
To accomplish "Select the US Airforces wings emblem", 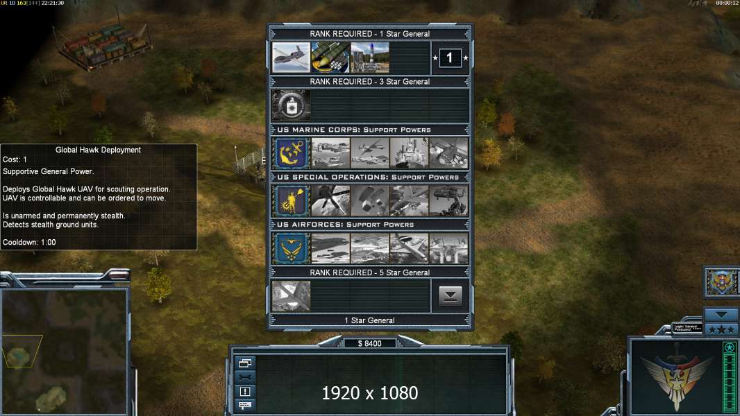I will point(291,248).
